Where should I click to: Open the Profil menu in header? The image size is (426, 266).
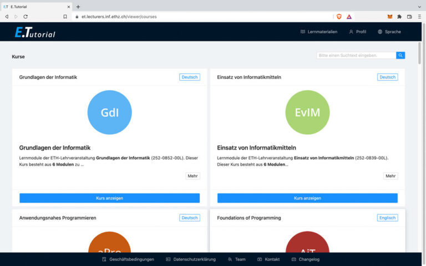pyautogui.click(x=357, y=32)
